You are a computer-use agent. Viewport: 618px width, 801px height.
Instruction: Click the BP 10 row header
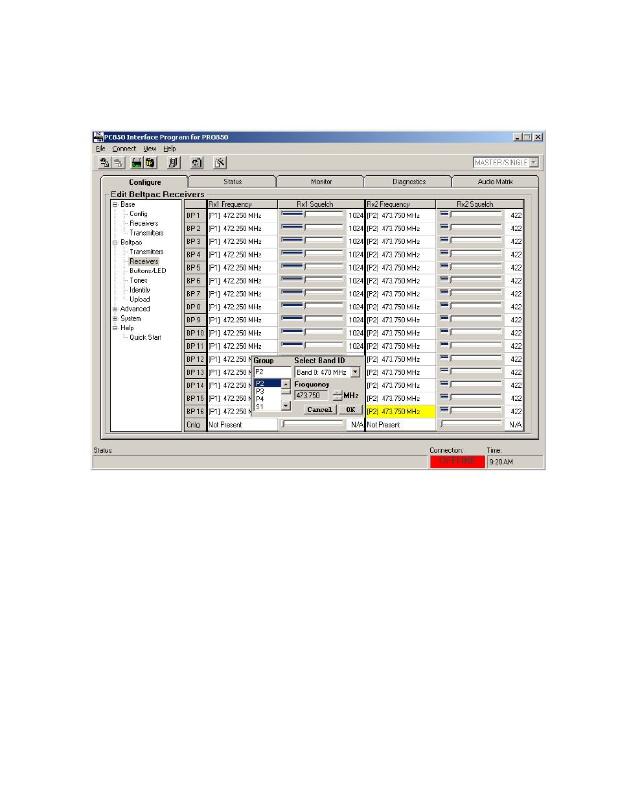195,333
